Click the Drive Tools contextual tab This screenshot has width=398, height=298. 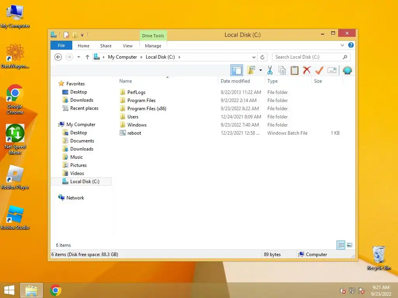(153, 36)
